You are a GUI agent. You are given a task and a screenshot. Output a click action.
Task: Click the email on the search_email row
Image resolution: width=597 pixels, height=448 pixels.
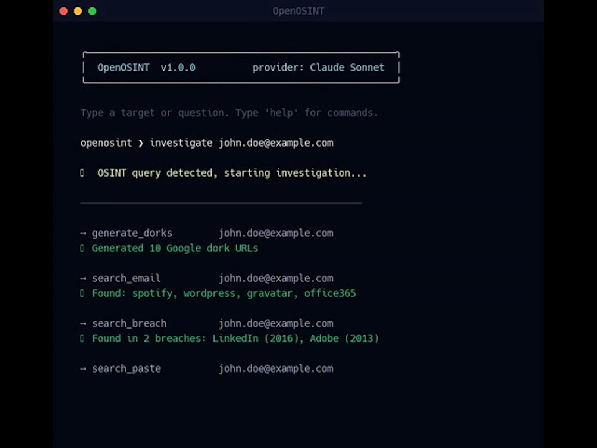276,279
